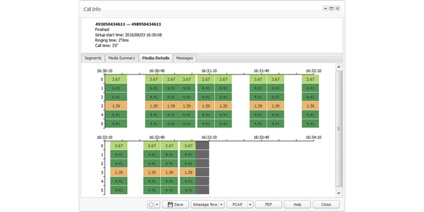Click the settings gear icon in bottom toolbar
Screen dimensions: 424x212
pos(151,205)
